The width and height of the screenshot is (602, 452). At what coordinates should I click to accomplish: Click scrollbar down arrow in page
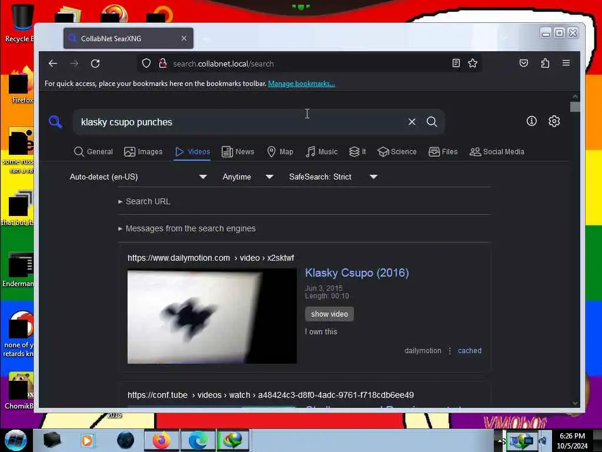575,403
